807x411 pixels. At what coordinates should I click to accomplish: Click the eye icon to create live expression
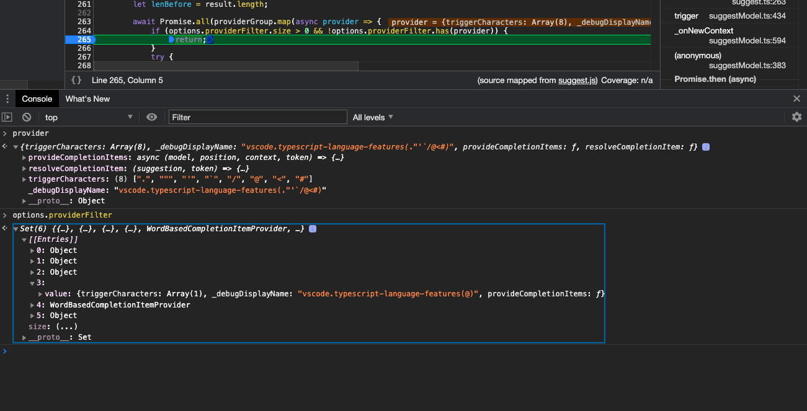click(151, 117)
